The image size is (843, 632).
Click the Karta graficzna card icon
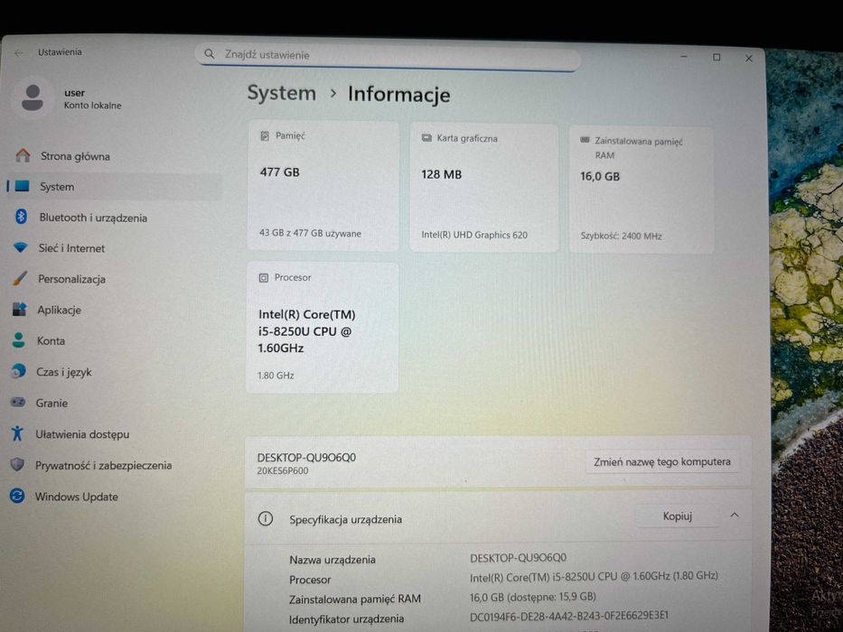[426, 138]
